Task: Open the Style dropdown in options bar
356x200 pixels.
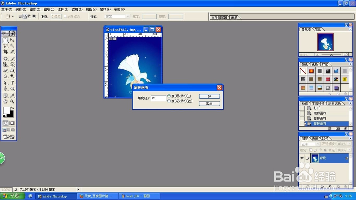Action: click(127, 17)
